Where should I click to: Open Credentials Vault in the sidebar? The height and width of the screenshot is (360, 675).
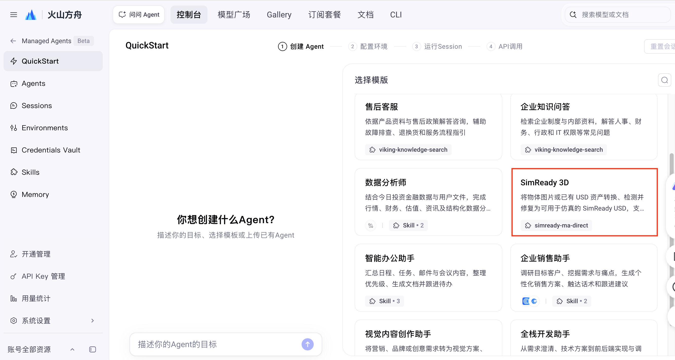(53, 150)
